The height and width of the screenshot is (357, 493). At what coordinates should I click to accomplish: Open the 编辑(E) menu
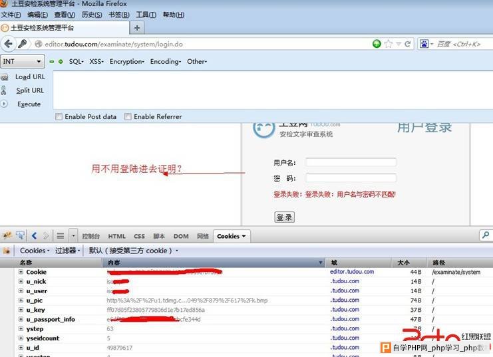pyautogui.click(x=38, y=15)
